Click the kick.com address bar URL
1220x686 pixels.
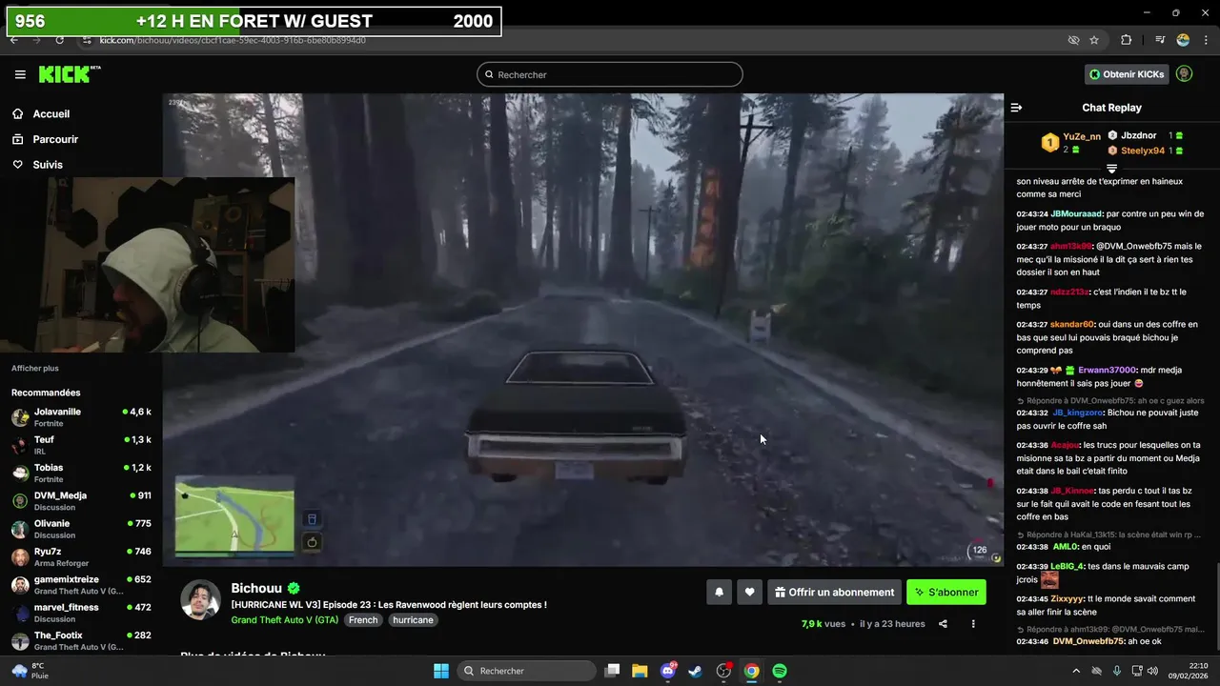pyautogui.click(x=232, y=40)
